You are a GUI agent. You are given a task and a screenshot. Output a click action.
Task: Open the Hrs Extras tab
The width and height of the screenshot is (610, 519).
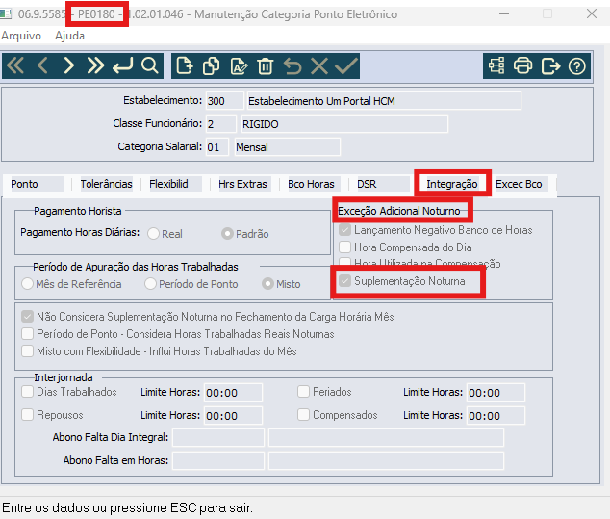click(x=242, y=184)
